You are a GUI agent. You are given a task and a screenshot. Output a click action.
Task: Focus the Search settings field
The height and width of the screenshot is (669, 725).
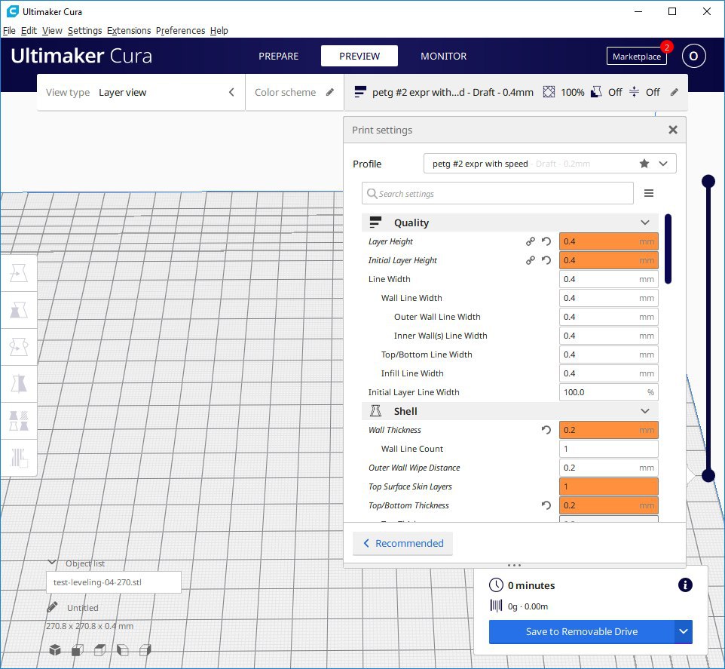pyautogui.click(x=497, y=193)
